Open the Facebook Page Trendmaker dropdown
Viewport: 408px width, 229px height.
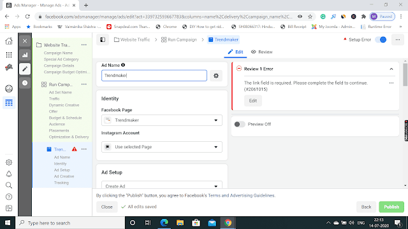[x=161, y=120]
